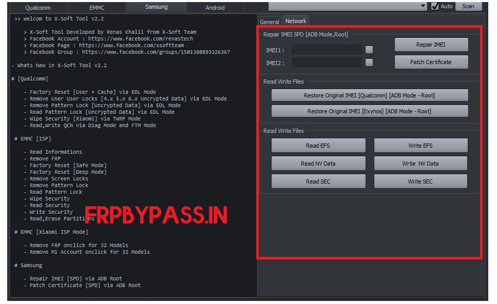Click into the IMEI2 input field
Image resolution: width=497 pixels, height=304 pixels.
click(x=327, y=63)
